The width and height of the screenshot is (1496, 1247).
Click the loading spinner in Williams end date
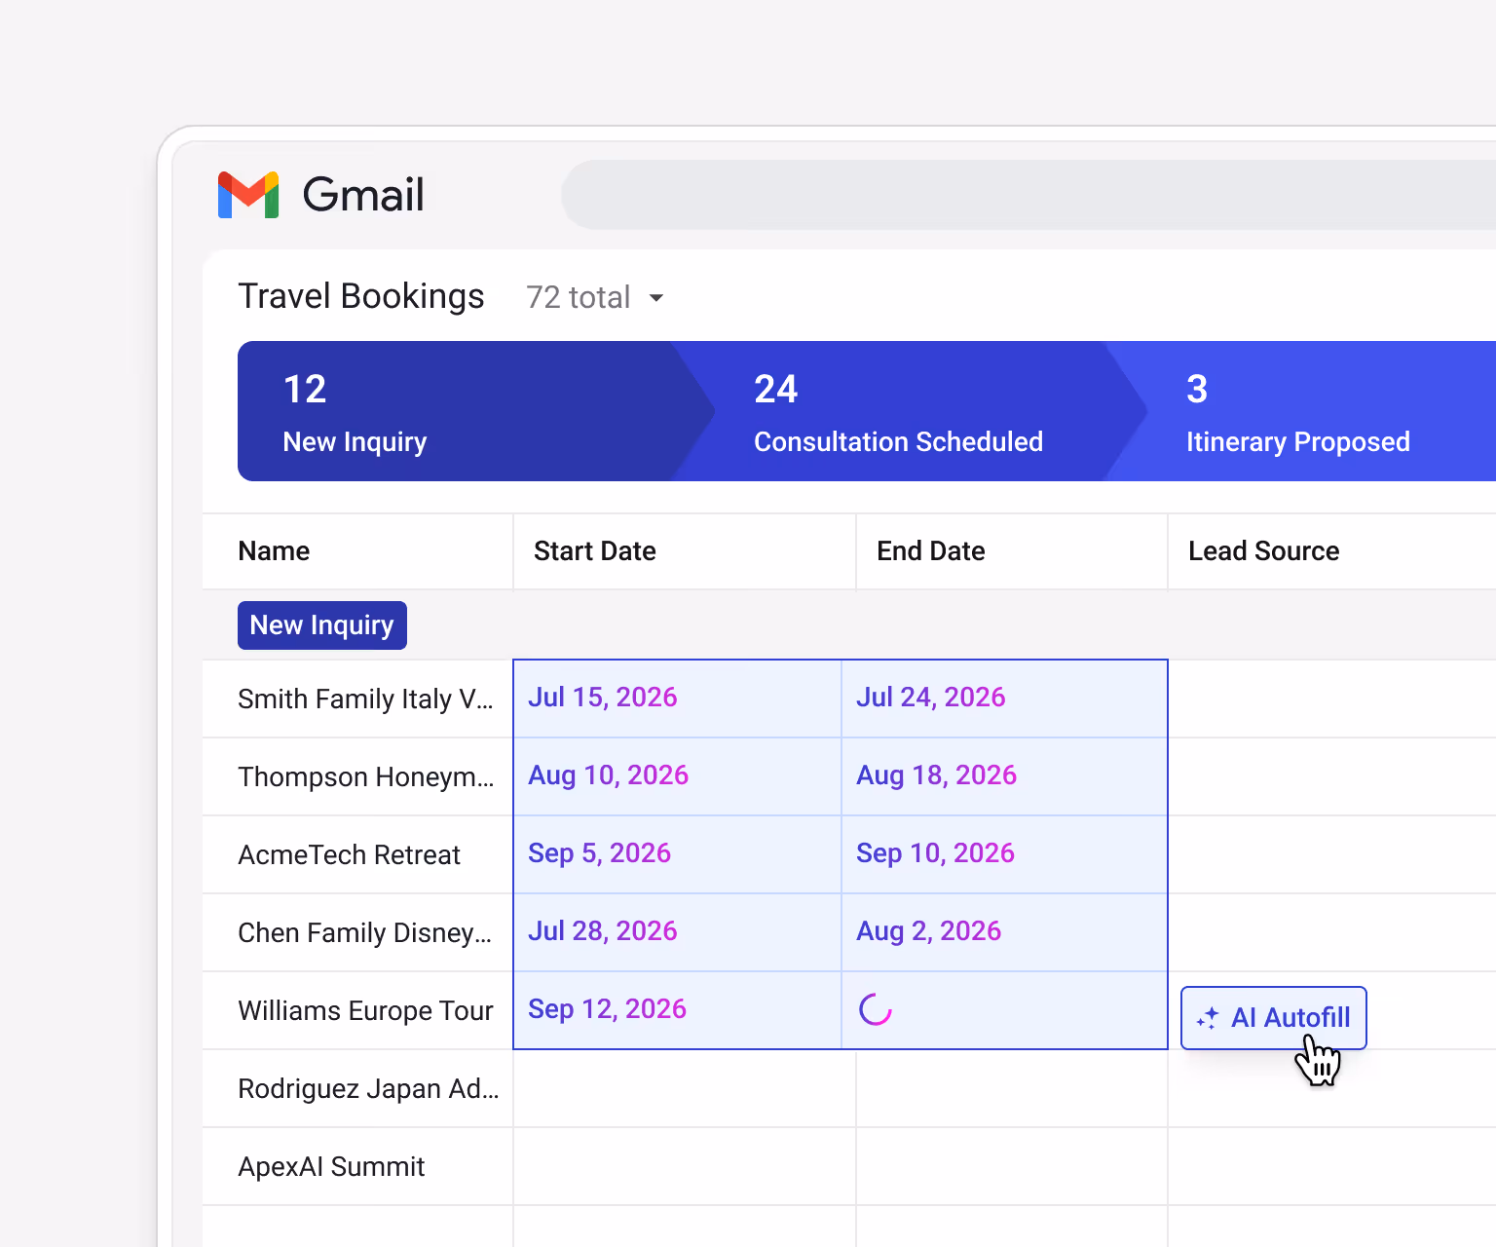(x=876, y=1009)
